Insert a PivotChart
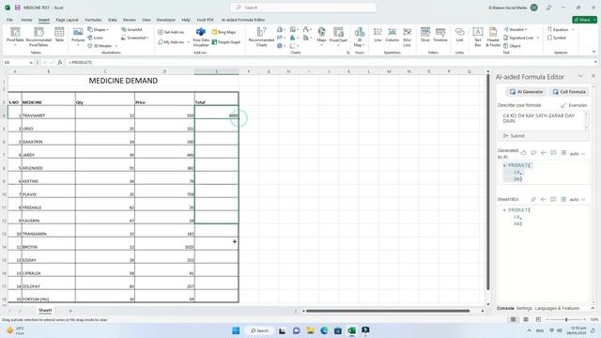This screenshot has height=338, width=601. [x=338, y=36]
